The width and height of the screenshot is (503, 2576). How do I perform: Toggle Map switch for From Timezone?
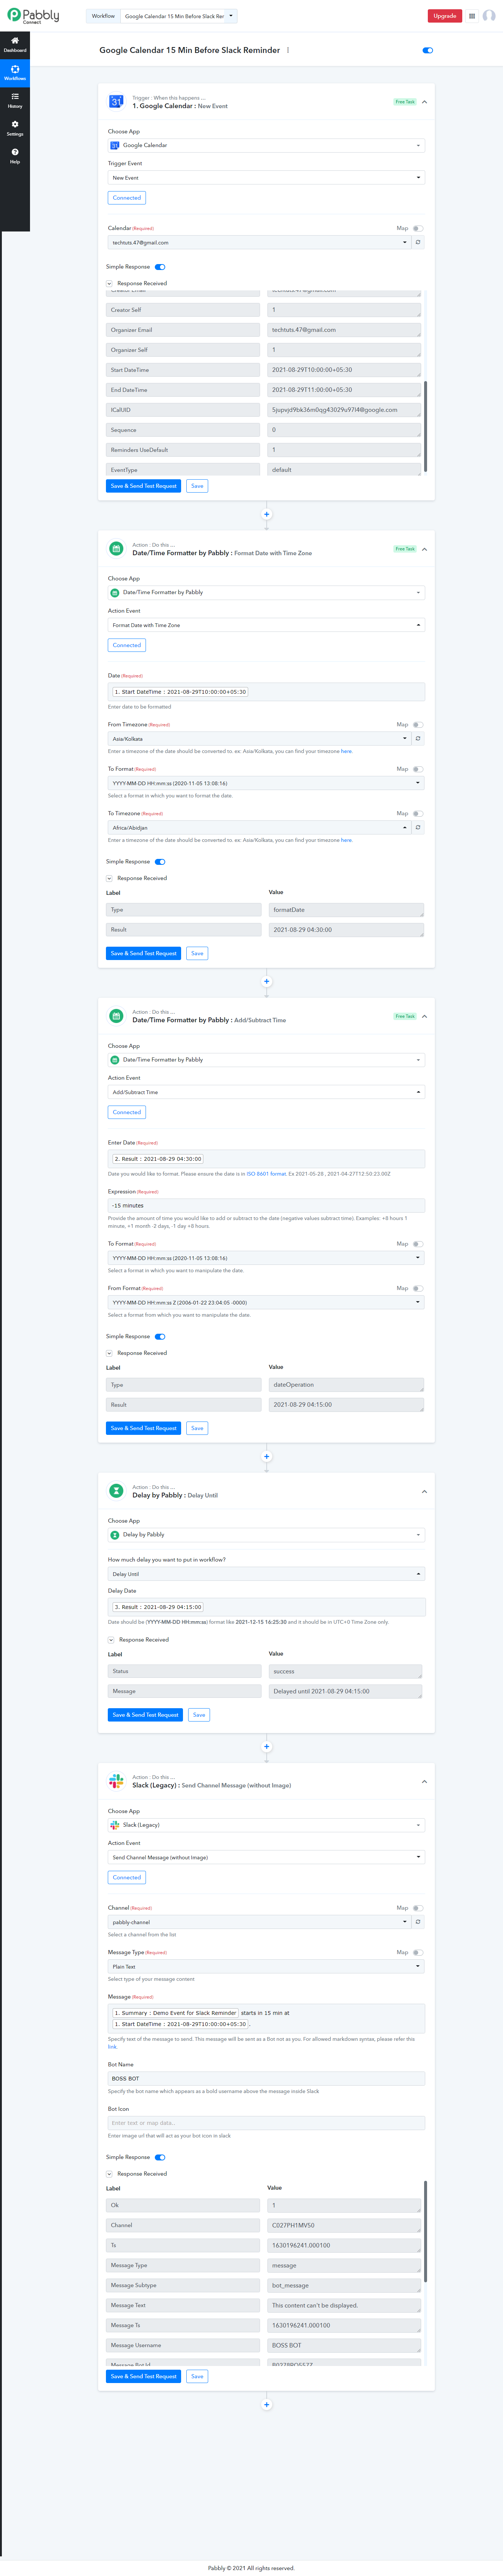pos(418,725)
